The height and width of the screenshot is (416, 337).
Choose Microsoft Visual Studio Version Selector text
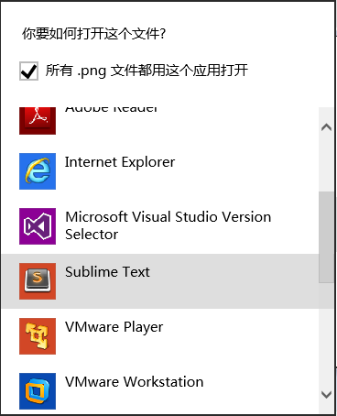click(x=168, y=225)
